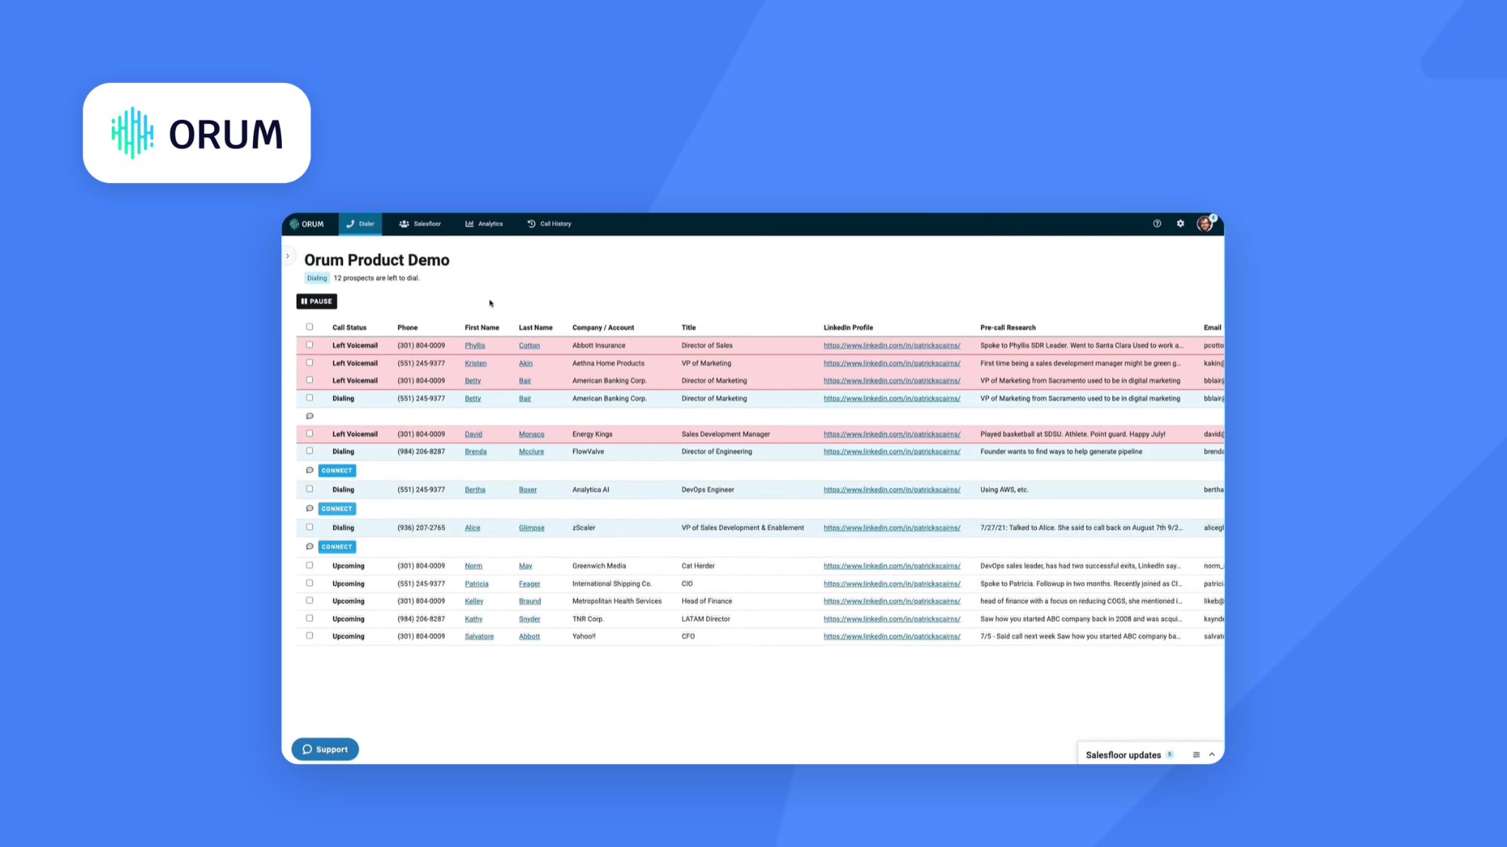Switch to the Dialer tab
Screen dimensions: 1507x847
[360, 224]
